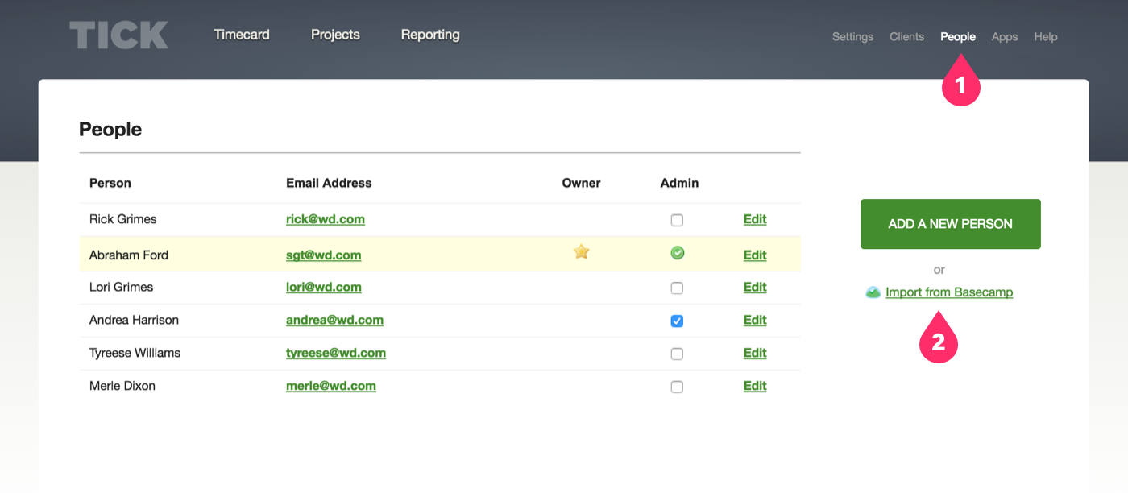
Task: Click the pink callout marker labeled 2
Action: tap(938, 338)
